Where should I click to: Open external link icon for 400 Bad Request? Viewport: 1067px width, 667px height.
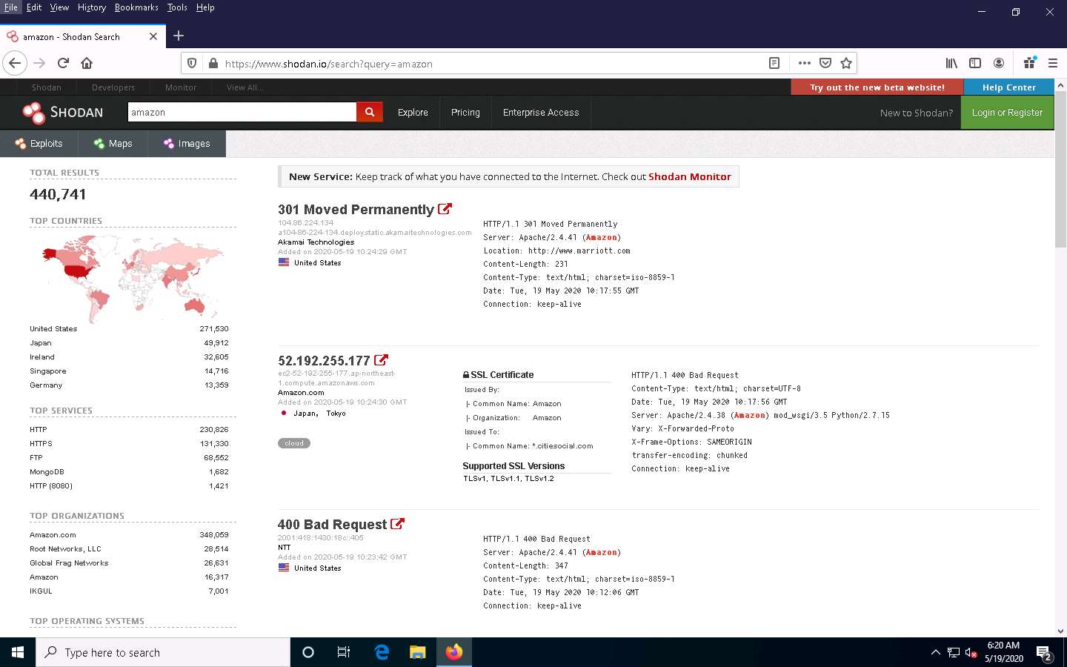coord(397,524)
